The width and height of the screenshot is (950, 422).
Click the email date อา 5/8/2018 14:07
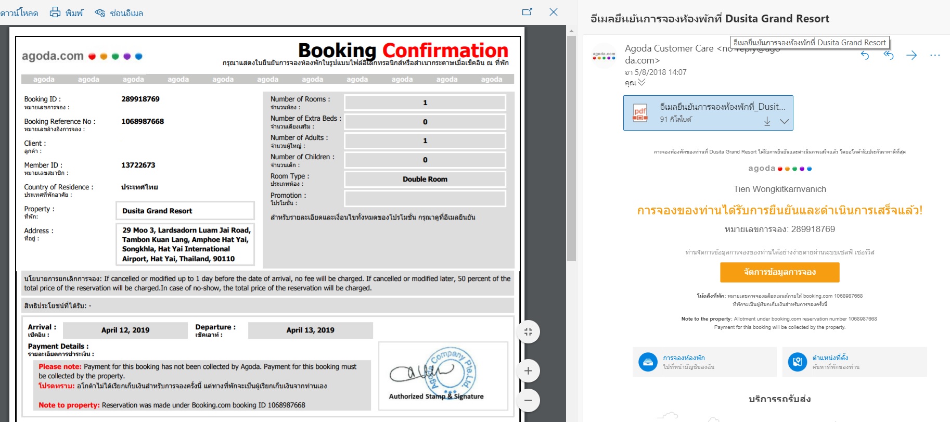[656, 72]
